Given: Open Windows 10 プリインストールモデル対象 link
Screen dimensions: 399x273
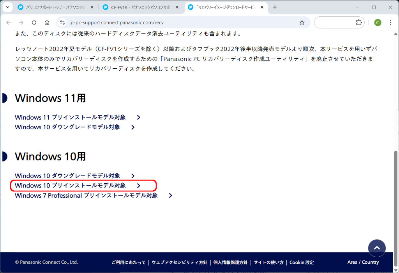Looking at the screenshot, I should [x=70, y=186].
